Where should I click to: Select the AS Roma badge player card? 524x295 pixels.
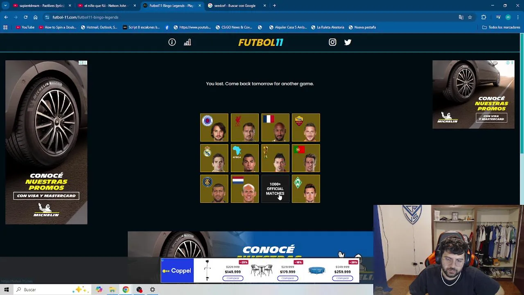click(x=306, y=127)
